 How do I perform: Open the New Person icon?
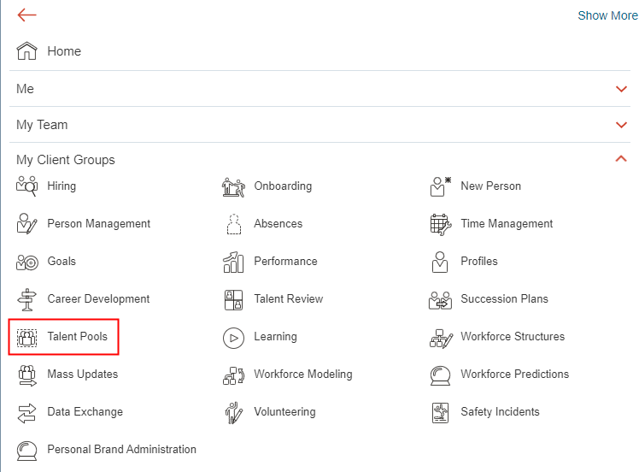441,186
